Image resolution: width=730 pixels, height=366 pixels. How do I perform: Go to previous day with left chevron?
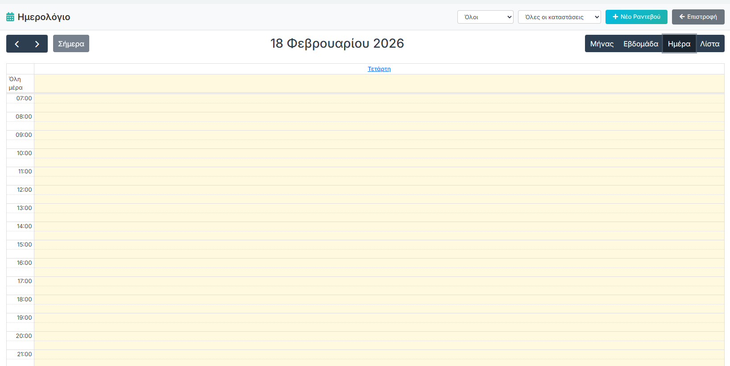click(17, 44)
